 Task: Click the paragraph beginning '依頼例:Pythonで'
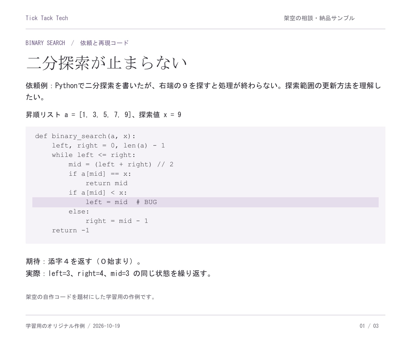[x=203, y=91]
